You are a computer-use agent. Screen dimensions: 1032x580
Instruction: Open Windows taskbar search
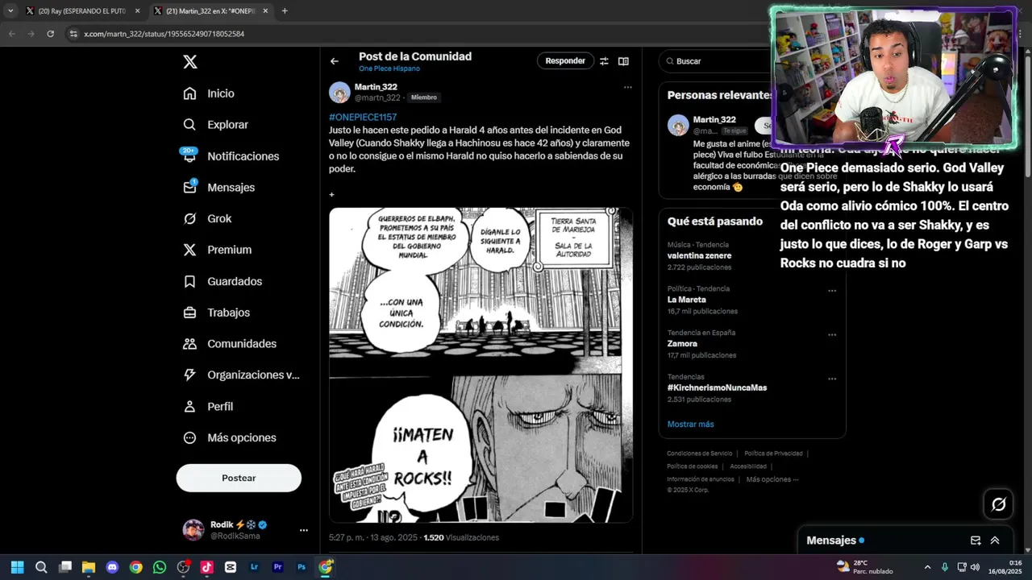(x=41, y=567)
